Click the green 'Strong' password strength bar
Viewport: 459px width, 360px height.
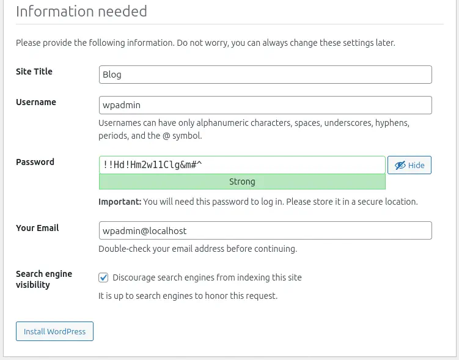(242, 182)
